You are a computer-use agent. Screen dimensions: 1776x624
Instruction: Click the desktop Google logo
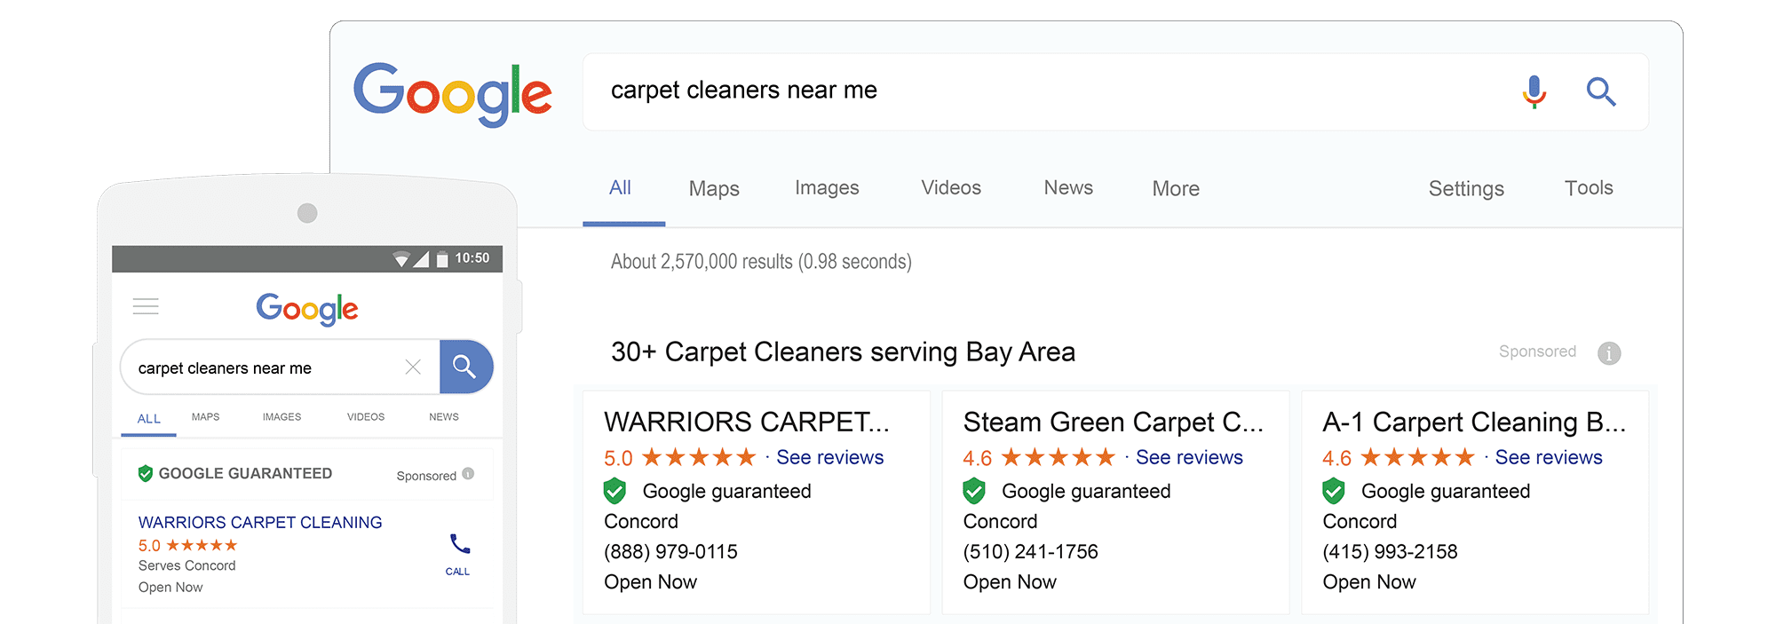pyautogui.click(x=452, y=93)
